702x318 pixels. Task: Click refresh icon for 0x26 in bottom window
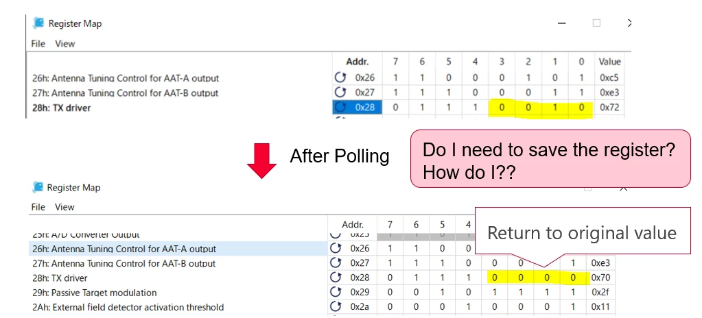coord(335,249)
